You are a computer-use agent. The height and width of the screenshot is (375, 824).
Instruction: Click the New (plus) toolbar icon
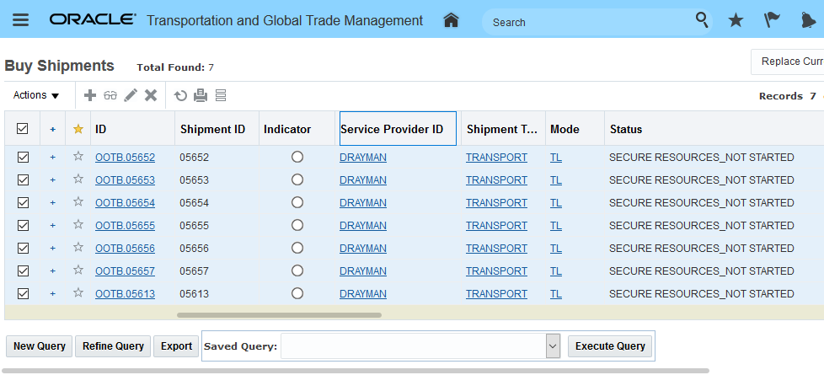90,95
